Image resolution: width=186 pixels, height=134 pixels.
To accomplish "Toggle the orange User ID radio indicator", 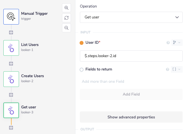I will click(x=82, y=43).
